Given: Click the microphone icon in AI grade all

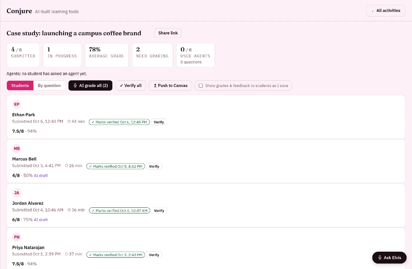Looking at the screenshot, I should pos(75,85).
